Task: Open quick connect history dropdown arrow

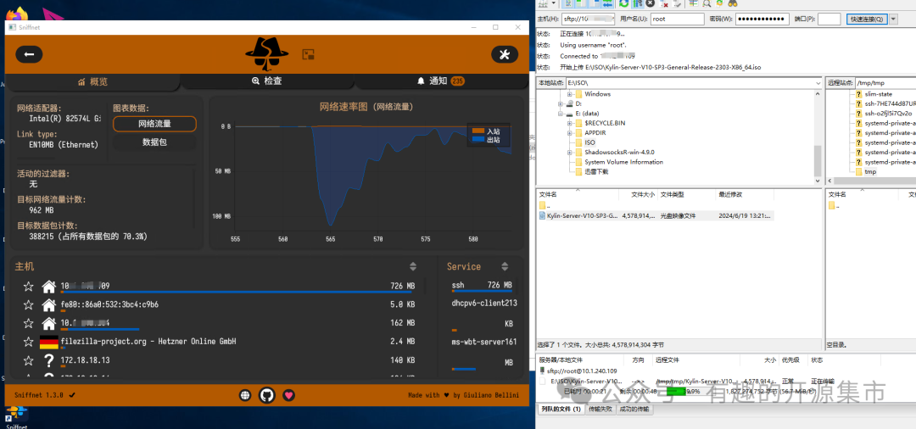Action: click(893, 19)
